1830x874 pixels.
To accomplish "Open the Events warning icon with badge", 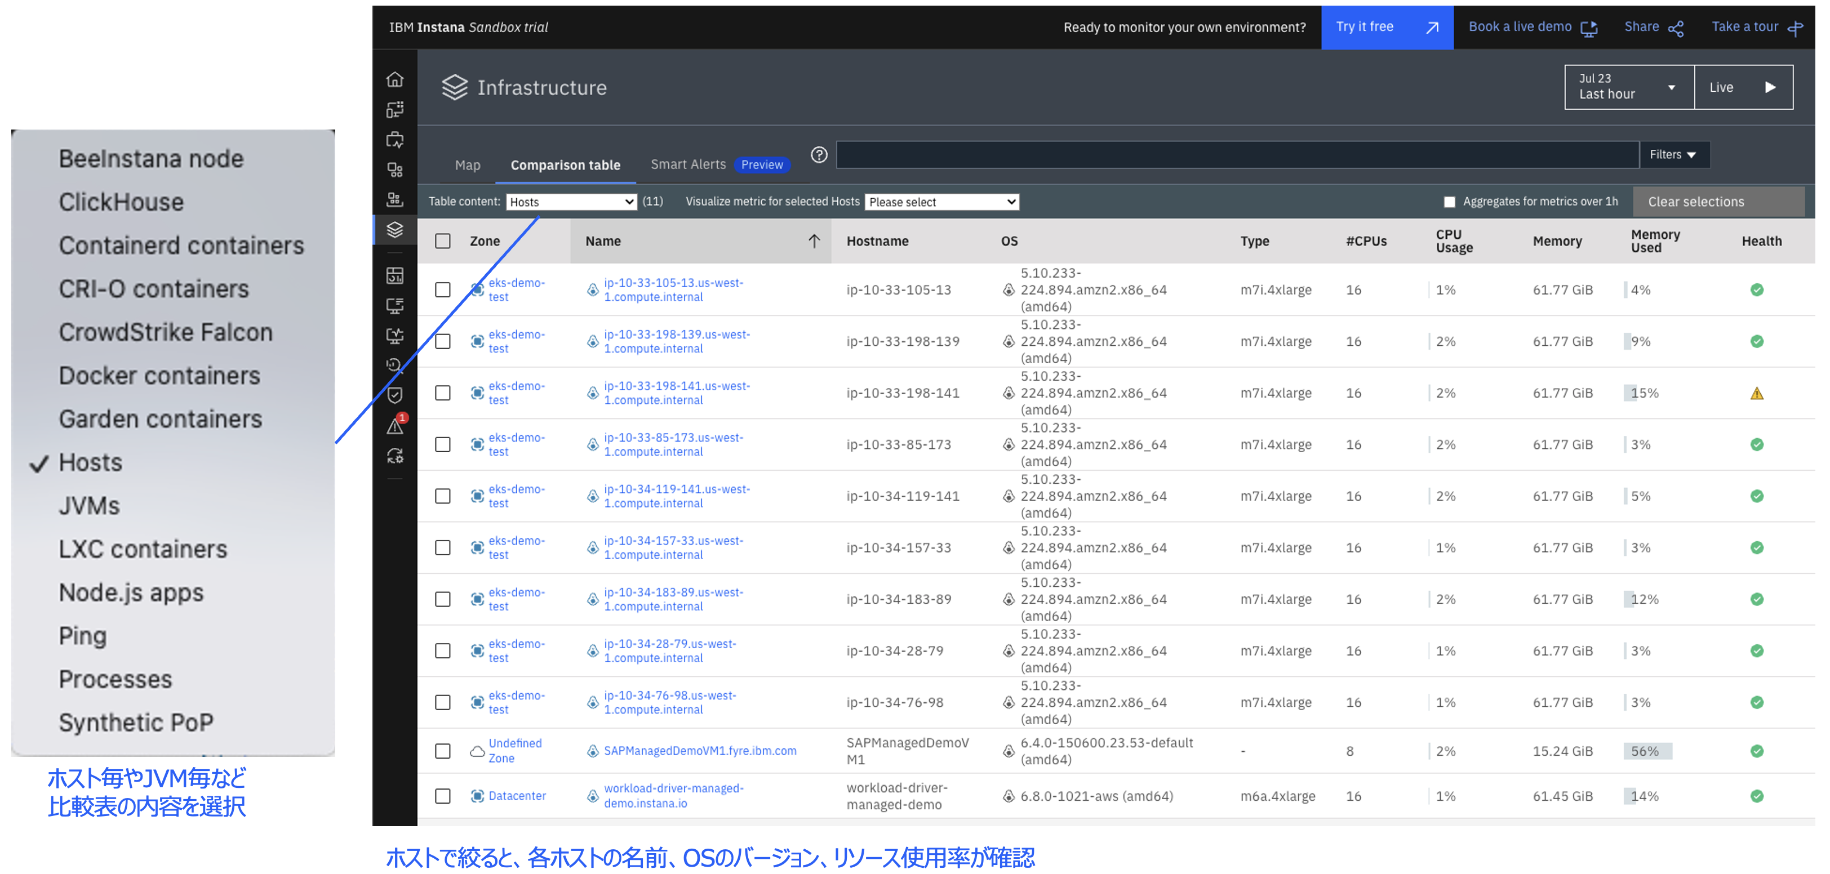I will (395, 426).
